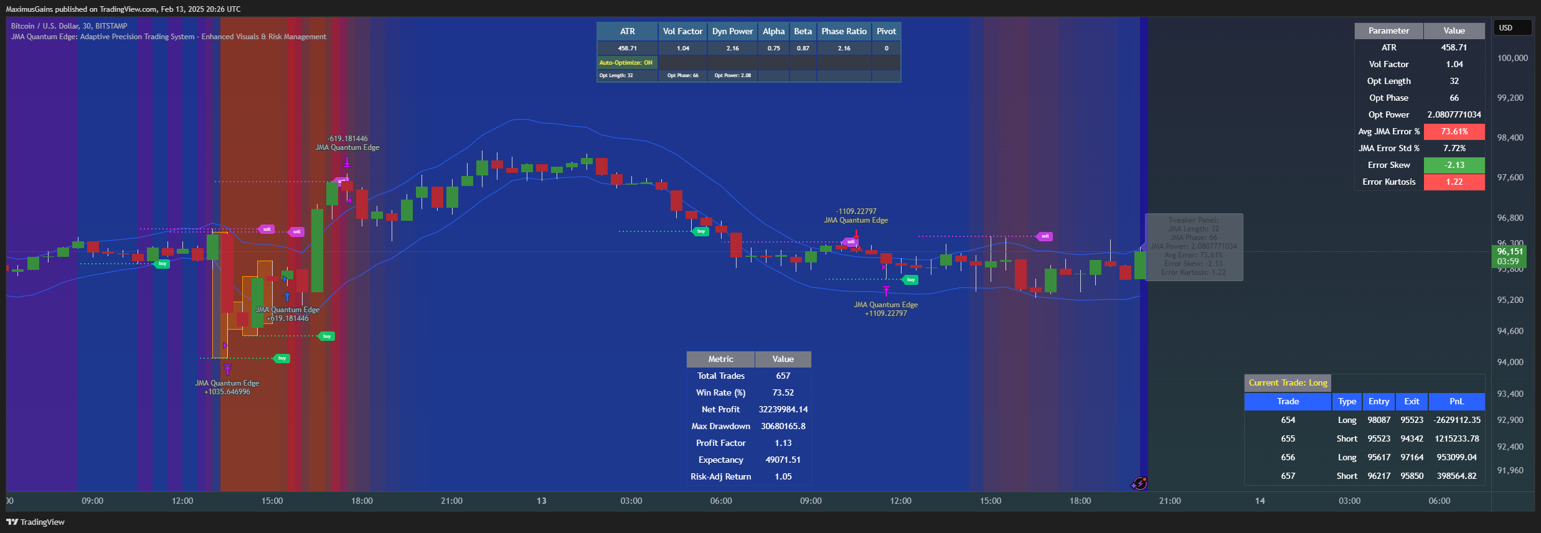Click the date label 13 on time axis

point(542,501)
